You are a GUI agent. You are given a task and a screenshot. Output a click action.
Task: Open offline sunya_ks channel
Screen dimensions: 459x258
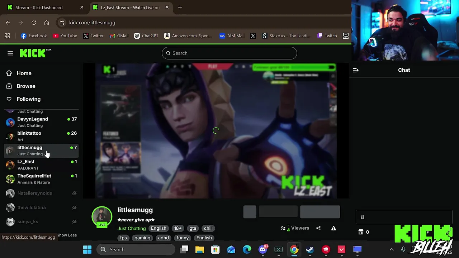[41, 221]
